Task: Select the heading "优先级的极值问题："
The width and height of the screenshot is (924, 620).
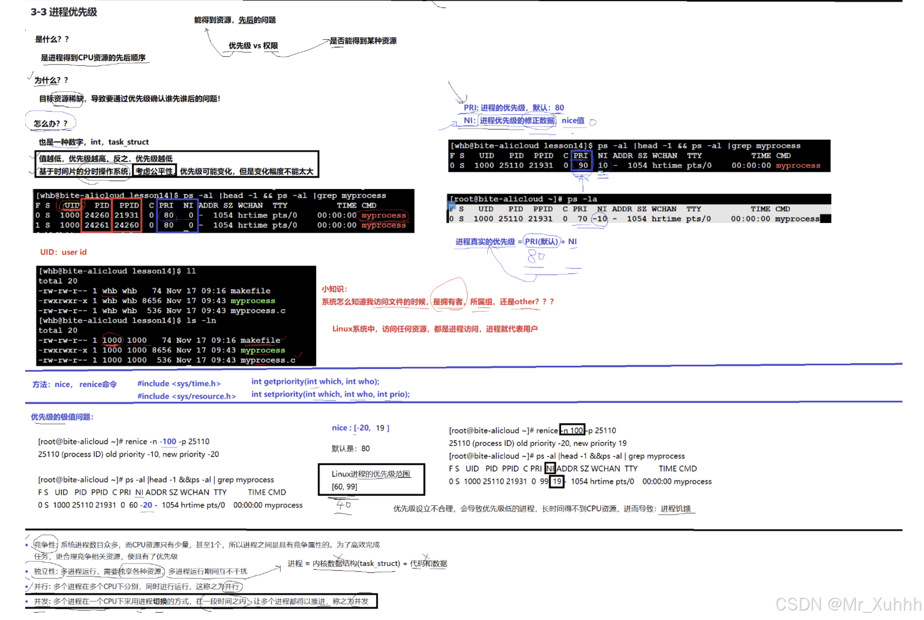Action: 62,417
